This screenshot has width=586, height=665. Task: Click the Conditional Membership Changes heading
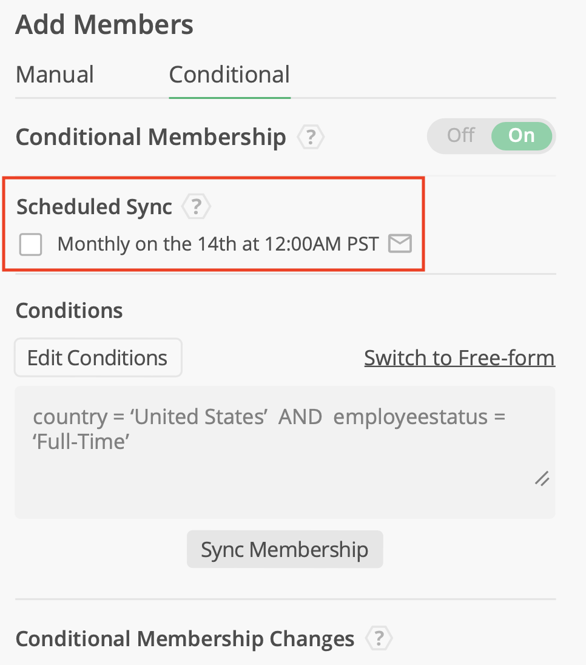click(x=185, y=639)
